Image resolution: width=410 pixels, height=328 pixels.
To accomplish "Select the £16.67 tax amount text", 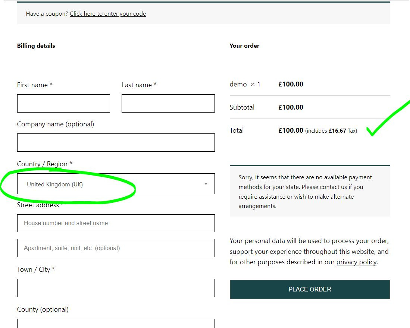I will click(337, 131).
